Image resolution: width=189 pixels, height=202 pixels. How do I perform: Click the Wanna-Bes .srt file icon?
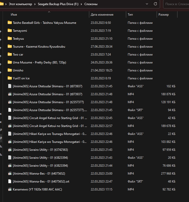click(x=10, y=181)
